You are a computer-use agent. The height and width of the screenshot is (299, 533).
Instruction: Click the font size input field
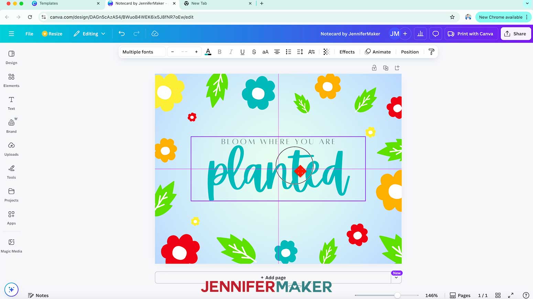tap(184, 52)
